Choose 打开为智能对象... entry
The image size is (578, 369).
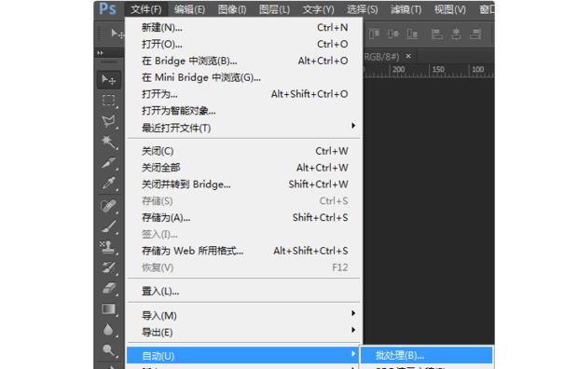click(x=243, y=111)
